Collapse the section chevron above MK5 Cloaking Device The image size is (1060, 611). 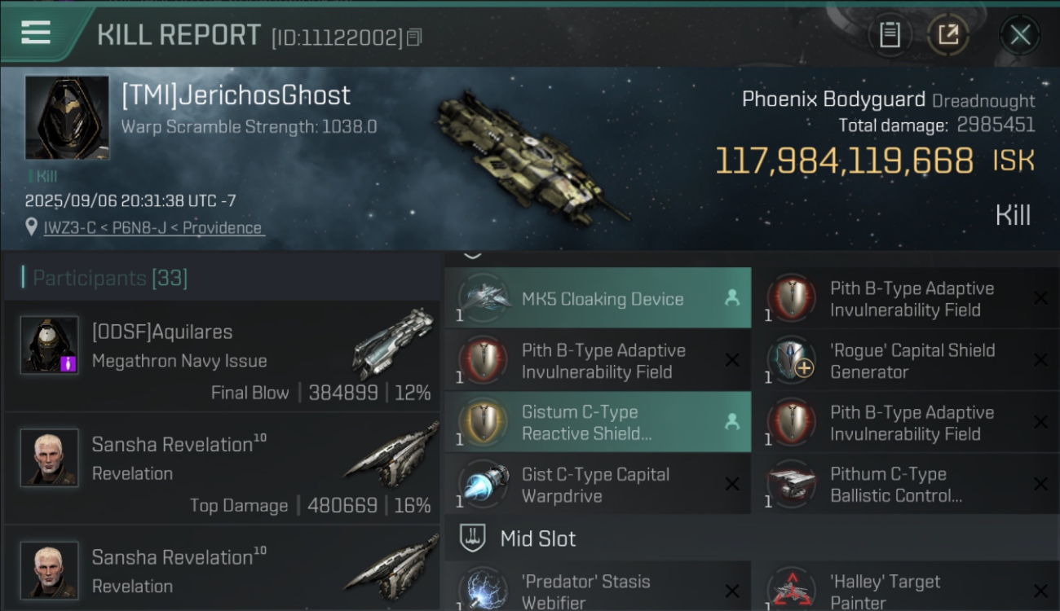click(x=472, y=256)
